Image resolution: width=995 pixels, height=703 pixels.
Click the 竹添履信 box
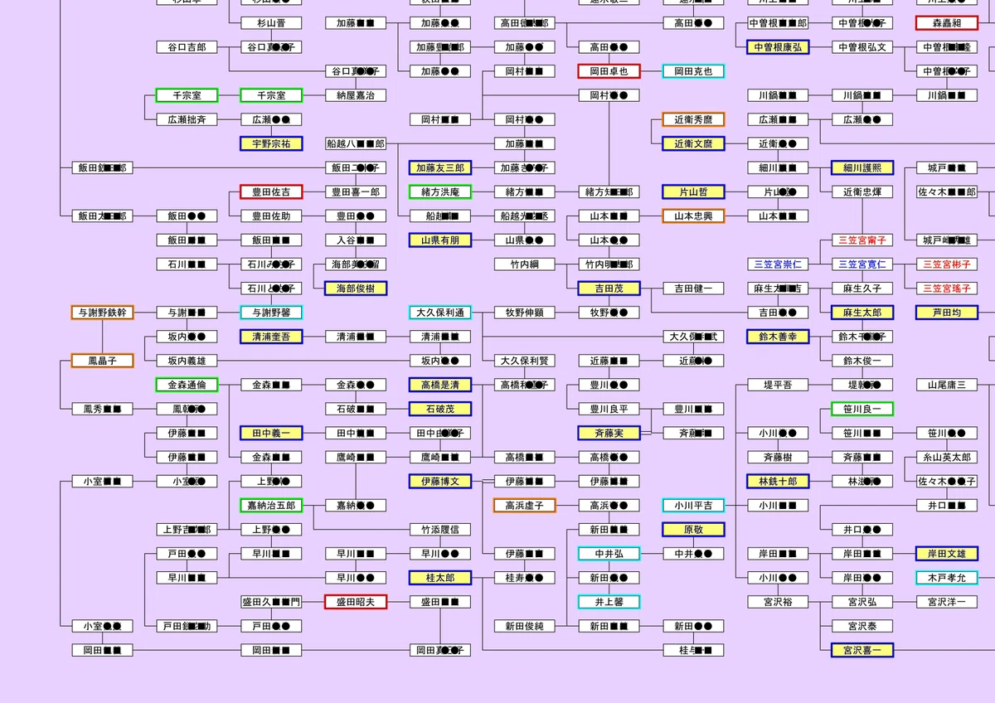point(440,529)
